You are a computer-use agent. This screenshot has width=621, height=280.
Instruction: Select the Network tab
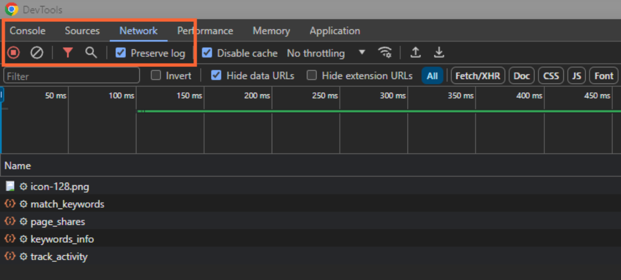click(138, 31)
